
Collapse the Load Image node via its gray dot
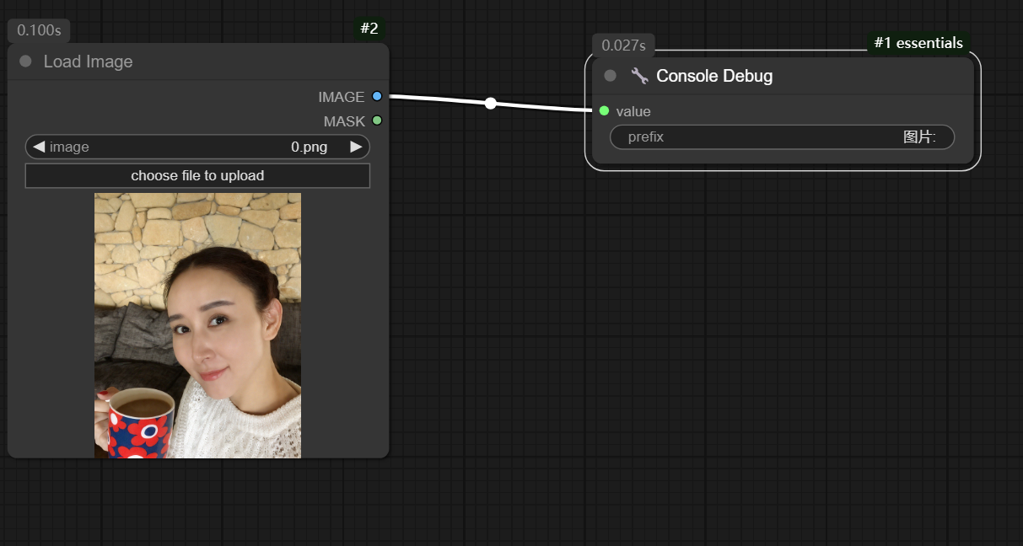point(25,62)
